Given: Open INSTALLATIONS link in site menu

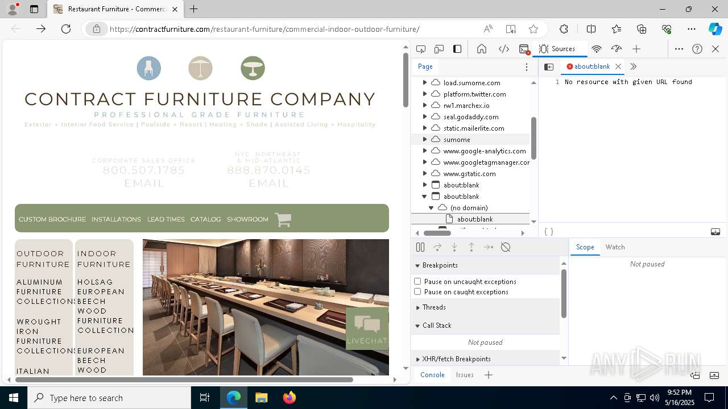Looking at the screenshot, I should (x=116, y=219).
